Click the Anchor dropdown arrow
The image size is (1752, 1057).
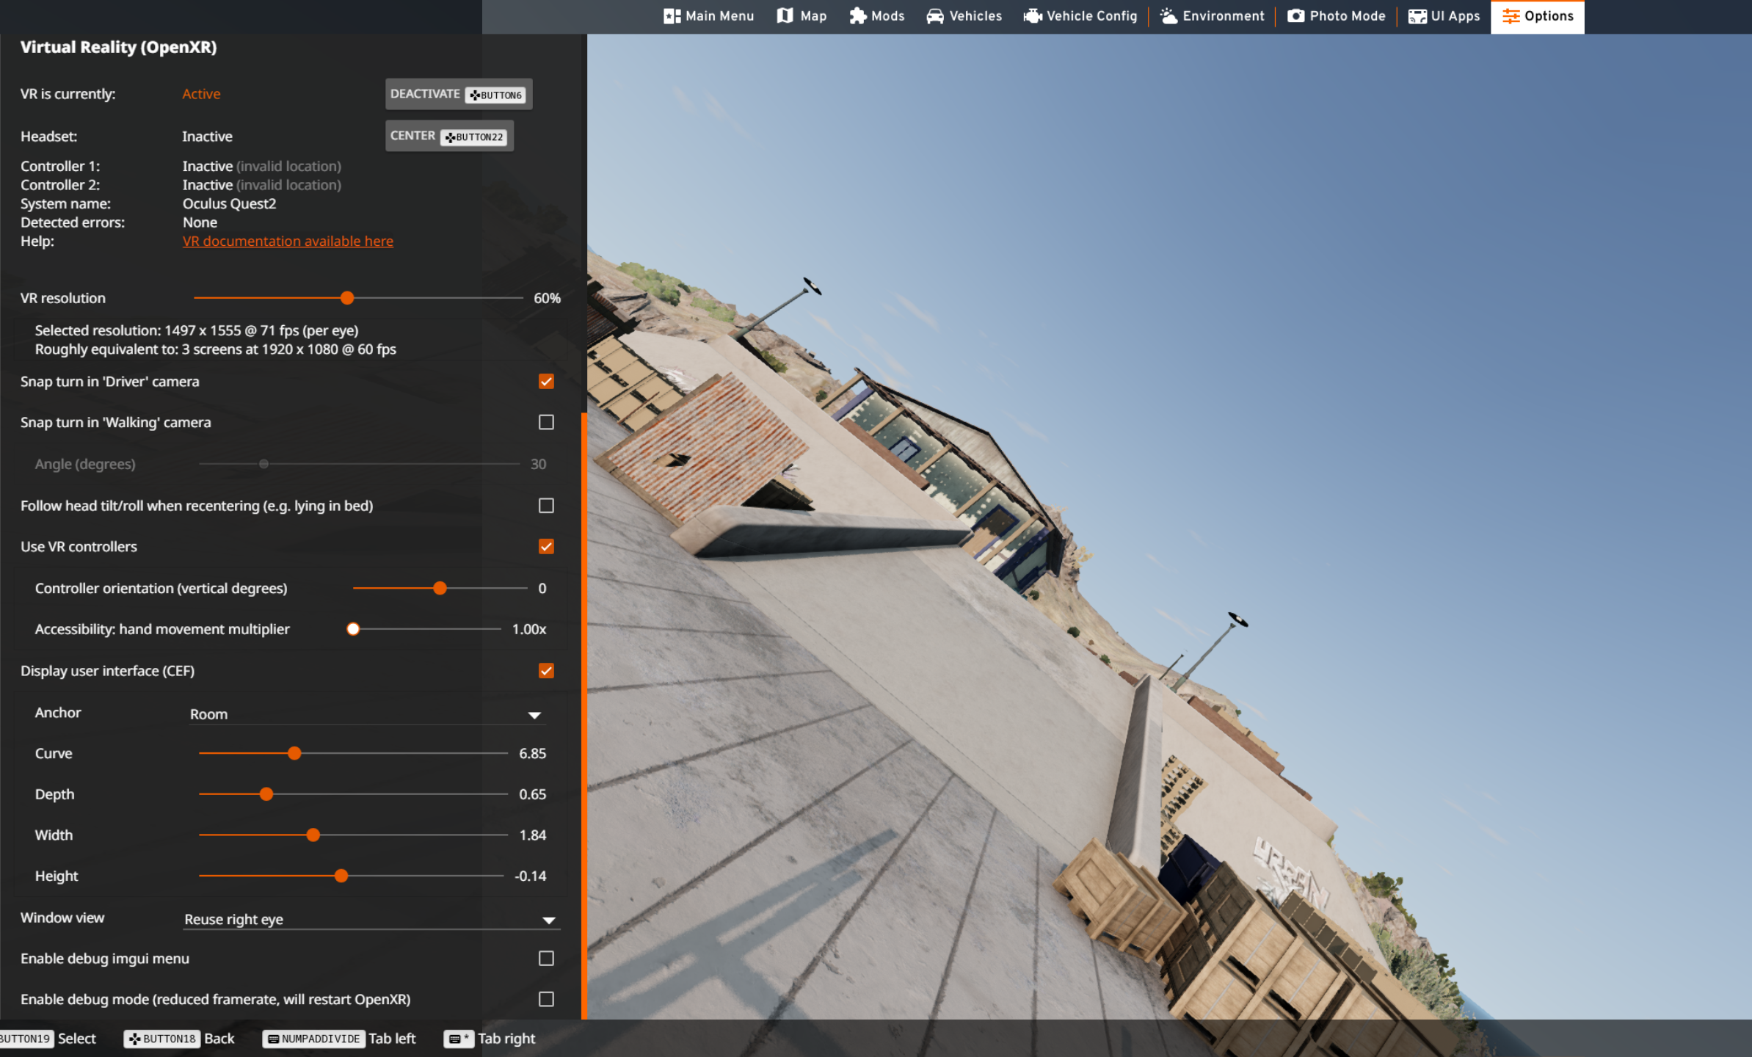point(534,715)
